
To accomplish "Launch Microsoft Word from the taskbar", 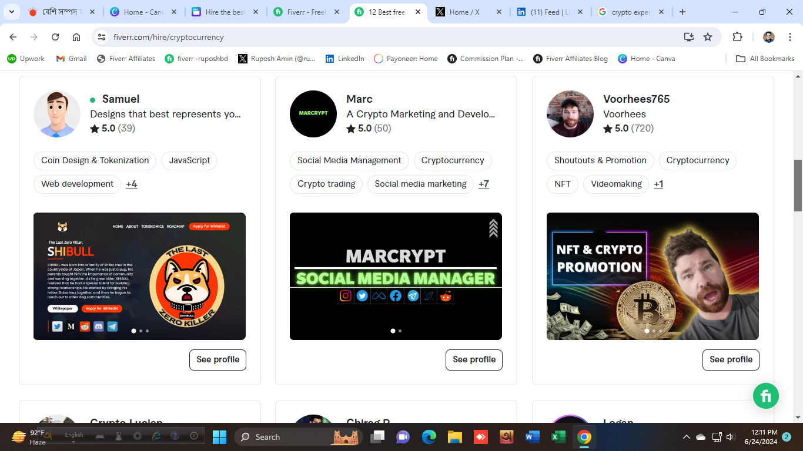I will click(532, 437).
